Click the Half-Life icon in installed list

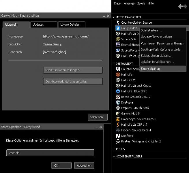click(x=118, y=74)
